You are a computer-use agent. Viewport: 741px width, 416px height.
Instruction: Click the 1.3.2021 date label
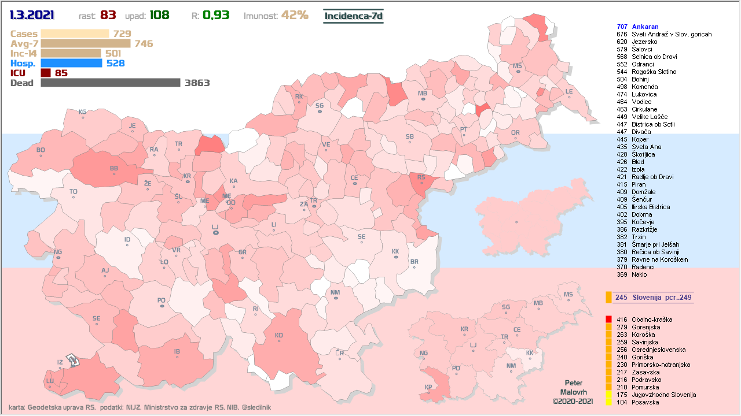pos(32,15)
